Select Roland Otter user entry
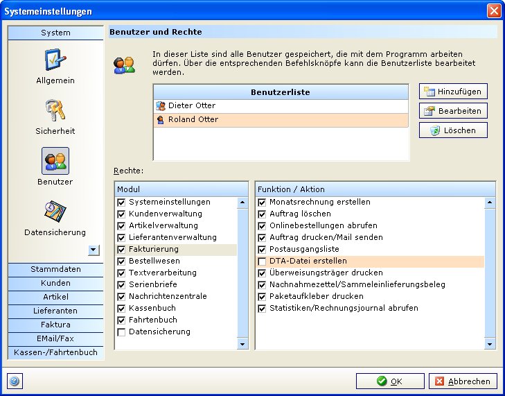 pyautogui.click(x=193, y=119)
